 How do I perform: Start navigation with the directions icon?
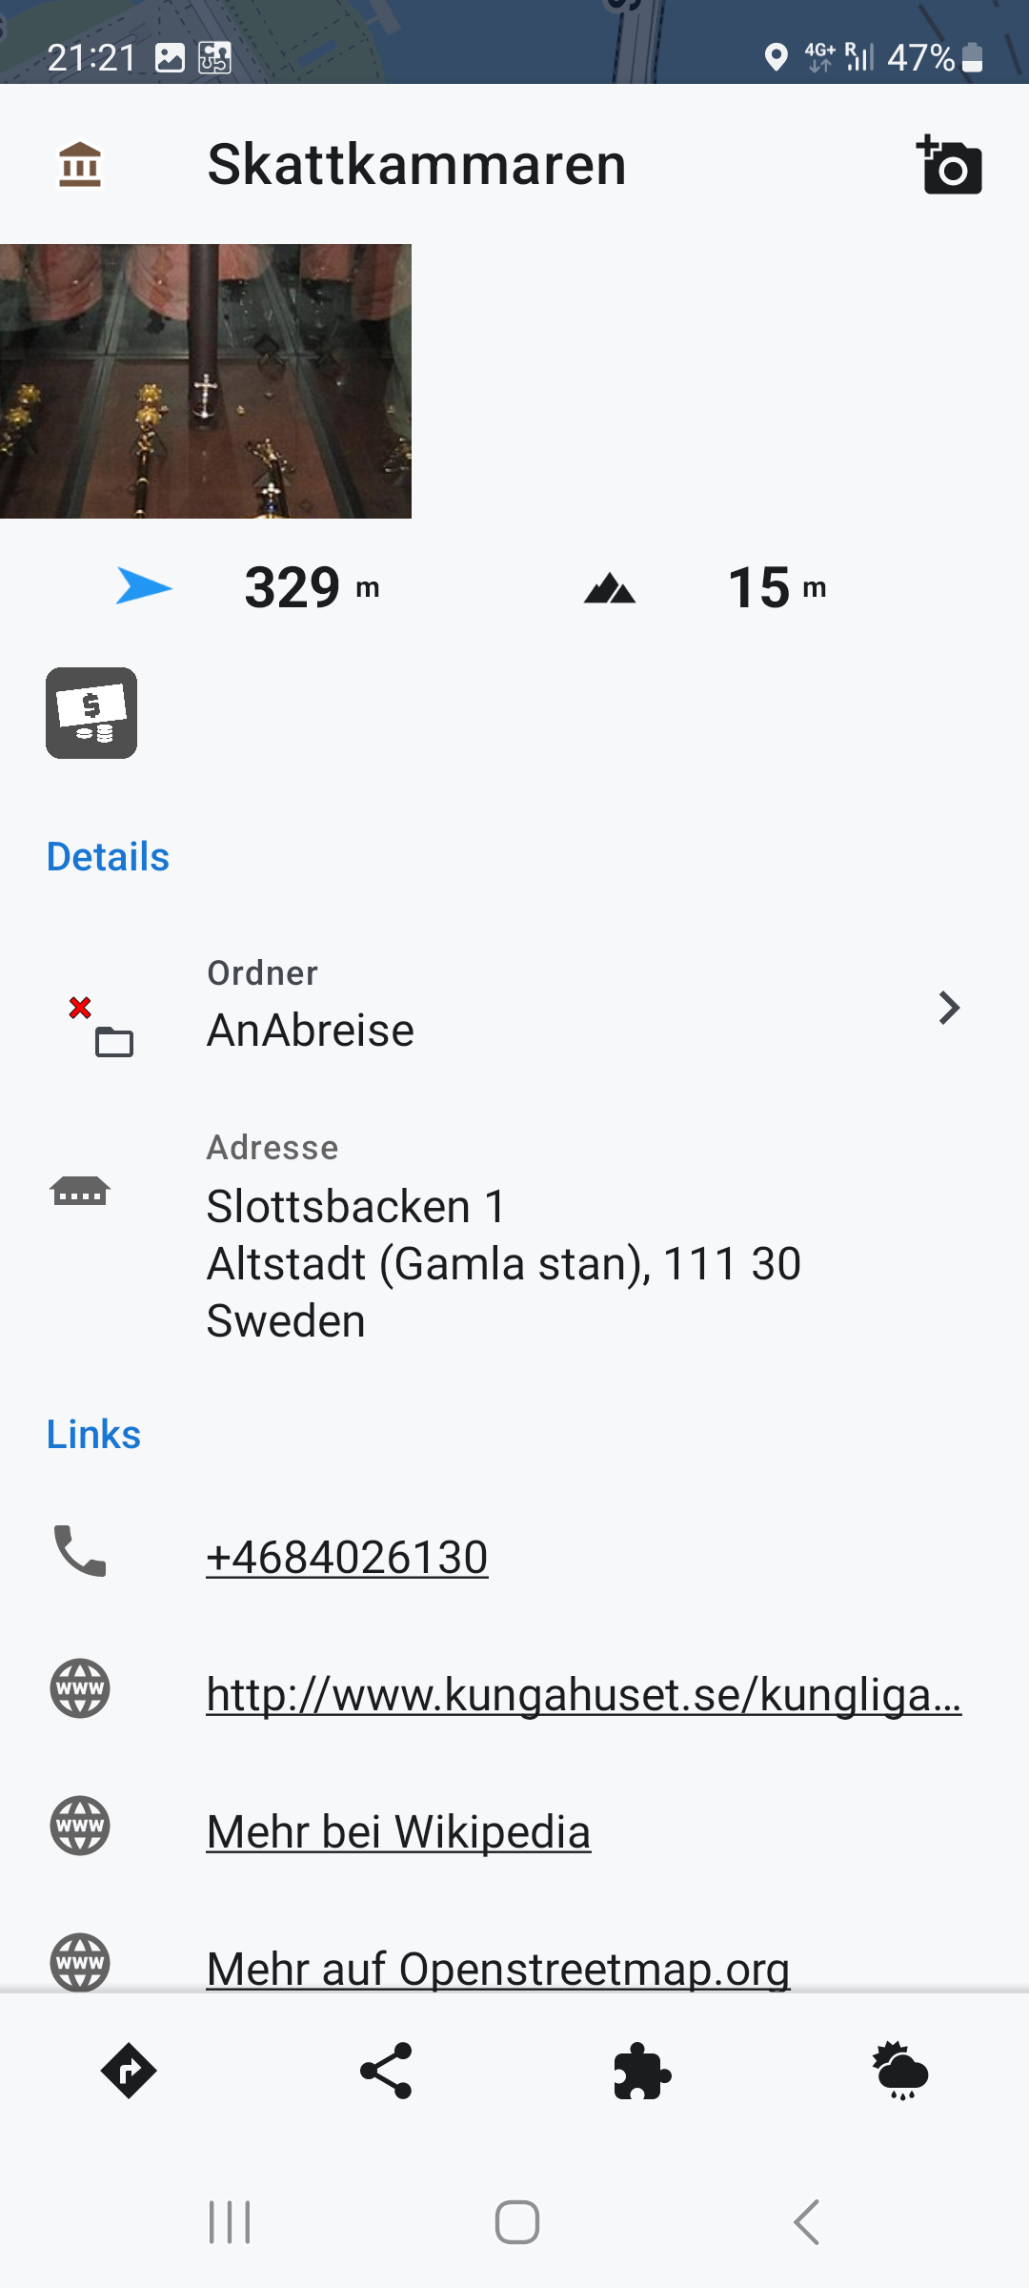pos(129,2071)
